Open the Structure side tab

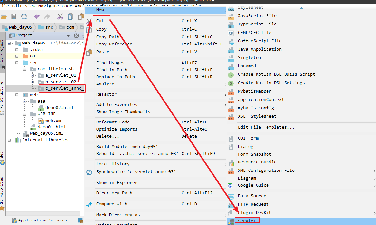[2, 97]
